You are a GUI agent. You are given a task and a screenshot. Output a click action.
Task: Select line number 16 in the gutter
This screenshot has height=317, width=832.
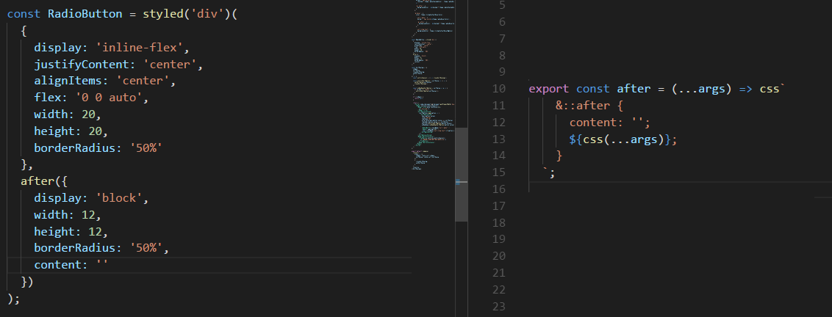(499, 189)
